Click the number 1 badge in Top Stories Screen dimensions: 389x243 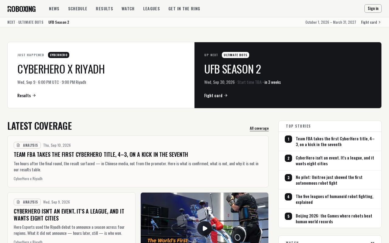(x=288, y=139)
